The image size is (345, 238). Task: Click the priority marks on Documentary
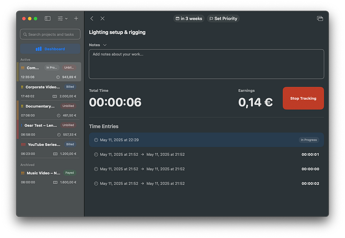pyautogui.click(x=22, y=106)
